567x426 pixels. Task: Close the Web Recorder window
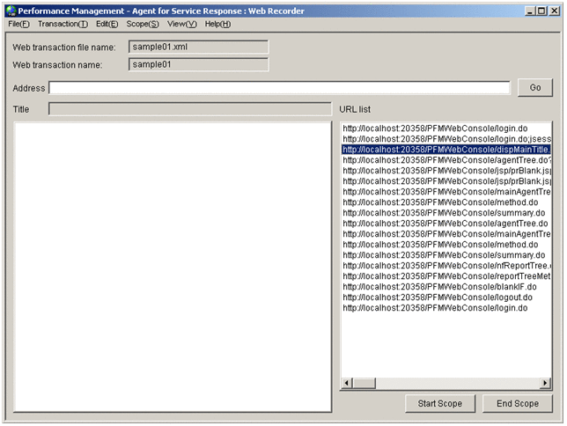[554, 11]
